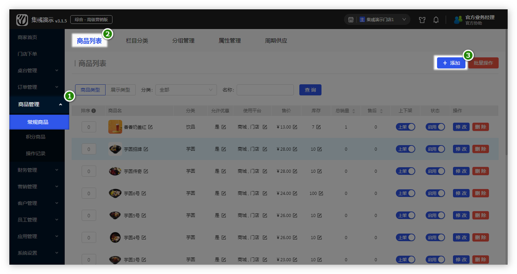Image resolution: width=517 pixels, height=274 pixels.
Task: Click 删除 for 香香奶盖红
Action: click(481, 127)
